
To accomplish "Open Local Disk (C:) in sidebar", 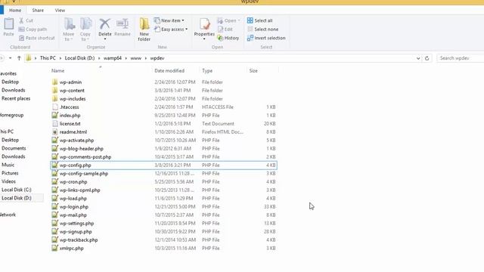I will point(17,190).
